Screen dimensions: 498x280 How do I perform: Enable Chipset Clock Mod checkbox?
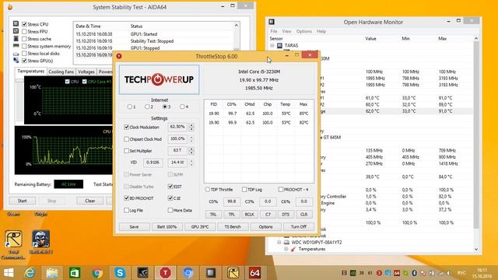pyautogui.click(x=126, y=139)
